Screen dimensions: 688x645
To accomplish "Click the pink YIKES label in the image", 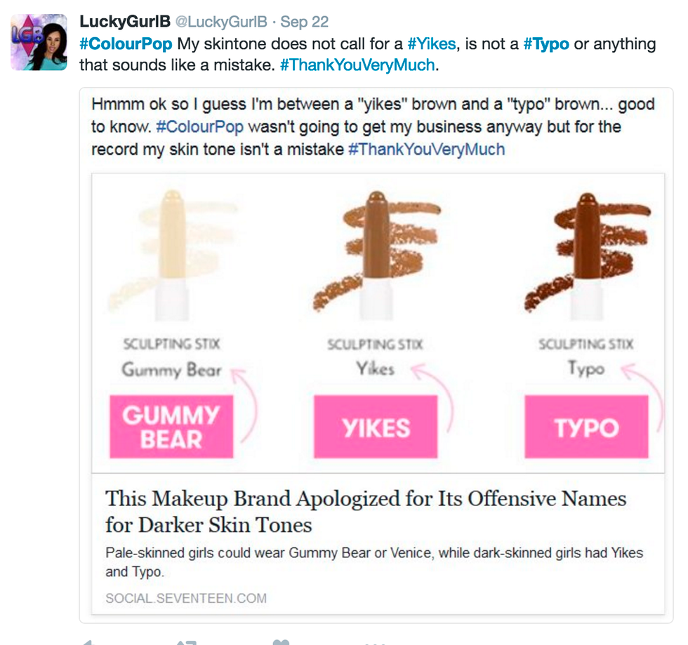I will [376, 427].
